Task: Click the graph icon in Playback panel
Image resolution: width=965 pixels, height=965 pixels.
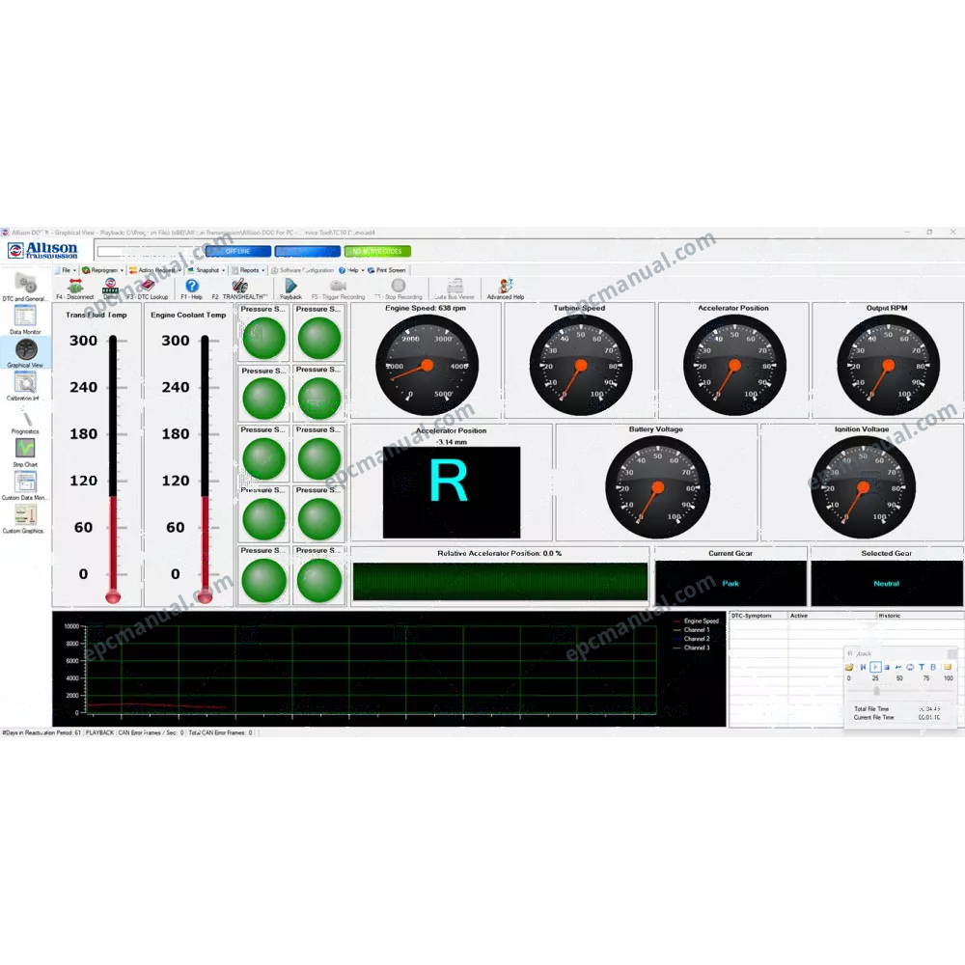Action: (898, 667)
